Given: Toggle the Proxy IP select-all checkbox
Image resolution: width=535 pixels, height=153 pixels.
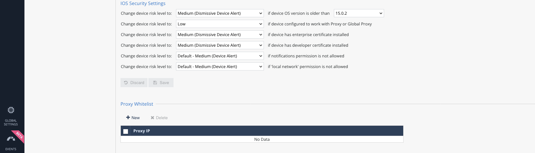Looking at the screenshot, I should point(126,131).
